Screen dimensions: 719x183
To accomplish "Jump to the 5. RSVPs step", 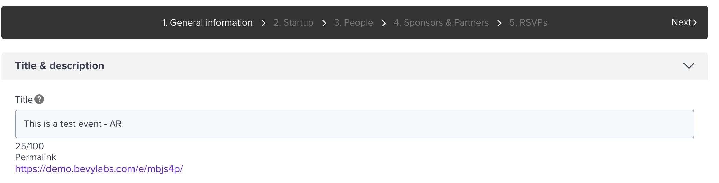I will (528, 22).
